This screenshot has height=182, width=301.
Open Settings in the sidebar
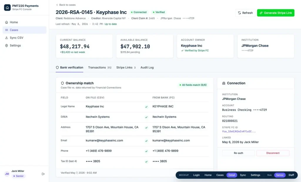click(x=24, y=46)
